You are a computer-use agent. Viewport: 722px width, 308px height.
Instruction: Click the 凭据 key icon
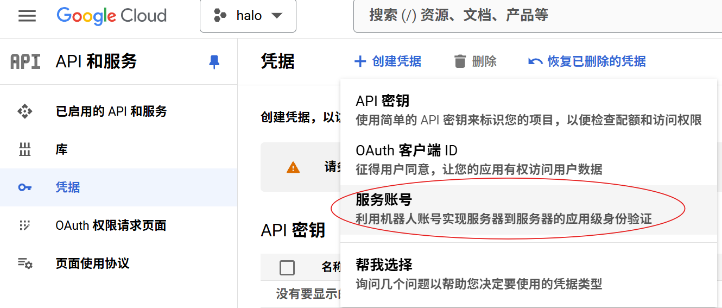25,187
